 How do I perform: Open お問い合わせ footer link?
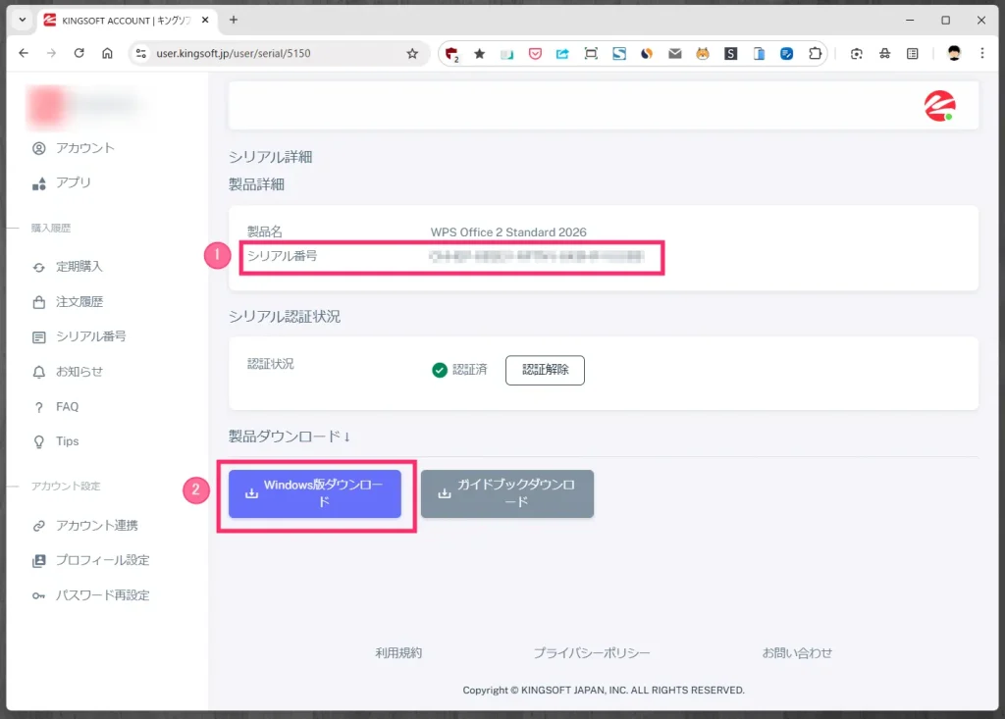pos(797,653)
